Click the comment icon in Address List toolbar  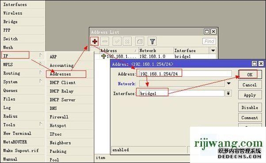[x=140, y=41]
